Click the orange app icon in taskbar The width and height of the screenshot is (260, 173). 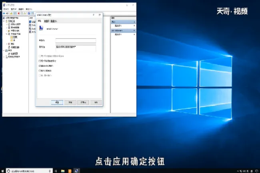pyautogui.click(x=70, y=171)
